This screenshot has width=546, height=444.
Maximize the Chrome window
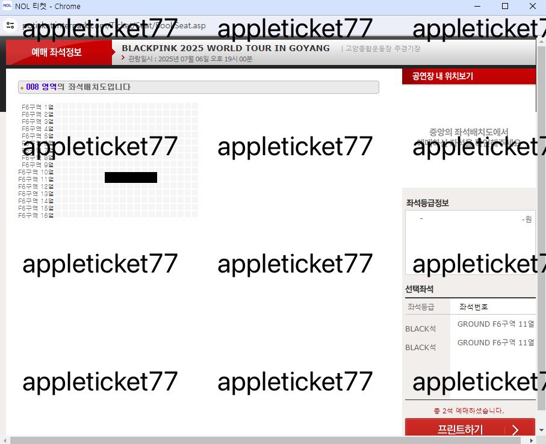[x=505, y=6]
